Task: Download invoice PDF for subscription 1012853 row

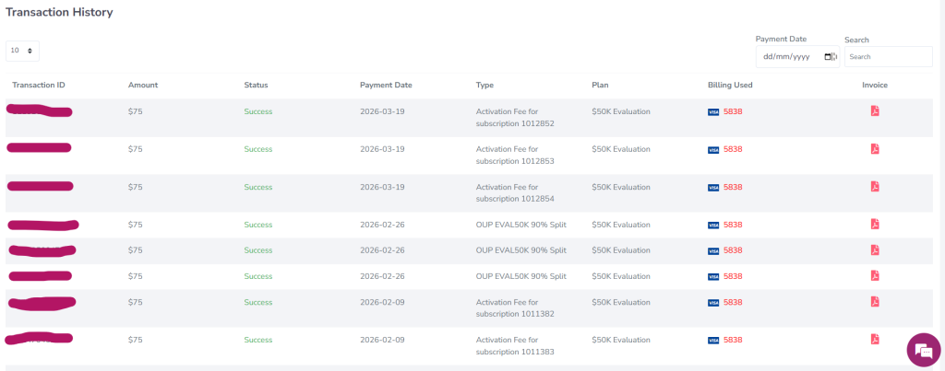Action: tap(875, 148)
